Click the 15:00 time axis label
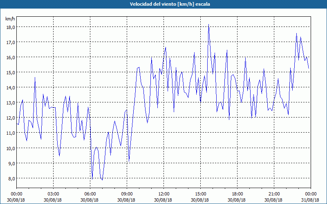The image size is (327, 204). (x=200, y=194)
